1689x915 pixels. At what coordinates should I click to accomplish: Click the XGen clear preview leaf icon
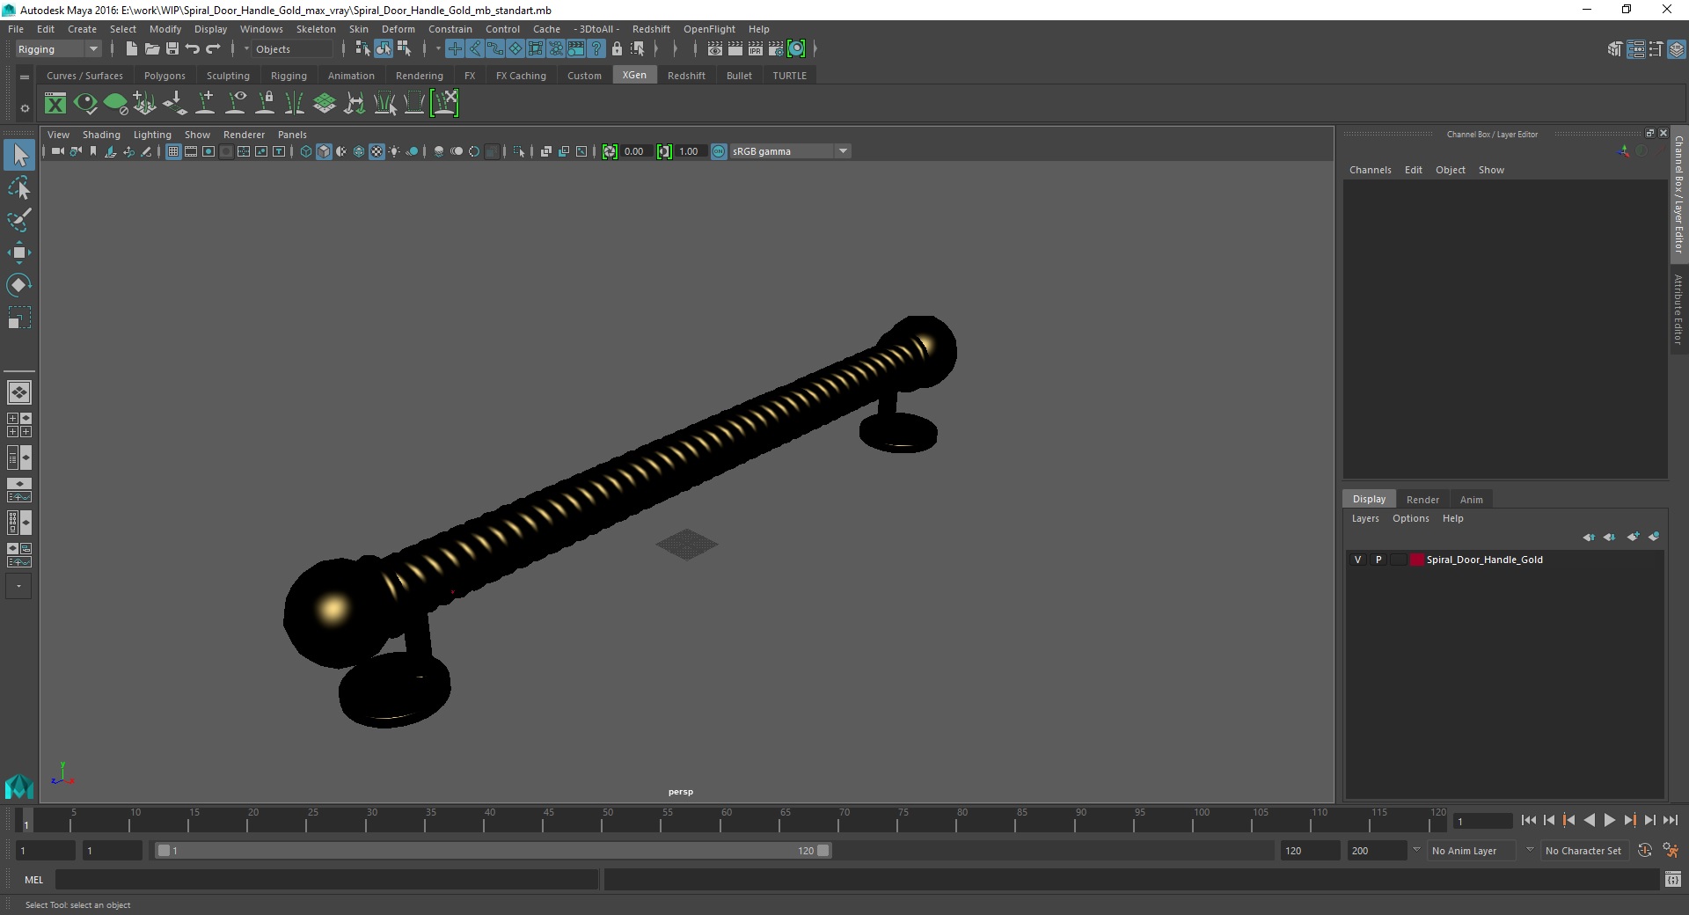pyautogui.click(x=115, y=104)
